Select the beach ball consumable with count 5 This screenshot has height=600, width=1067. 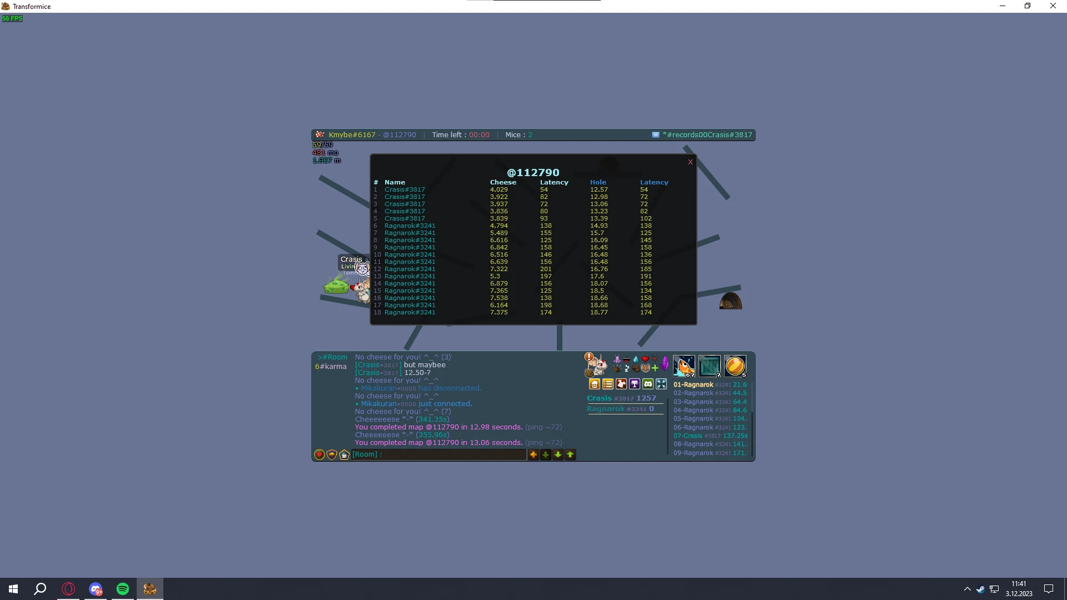coord(735,366)
